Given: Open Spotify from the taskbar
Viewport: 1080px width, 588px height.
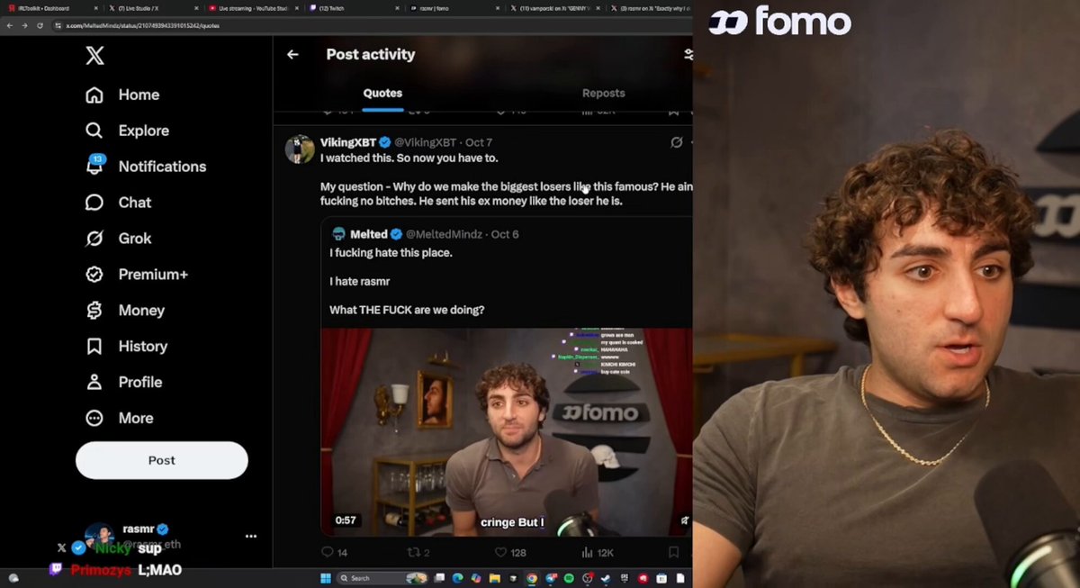Looking at the screenshot, I should pyautogui.click(x=569, y=578).
